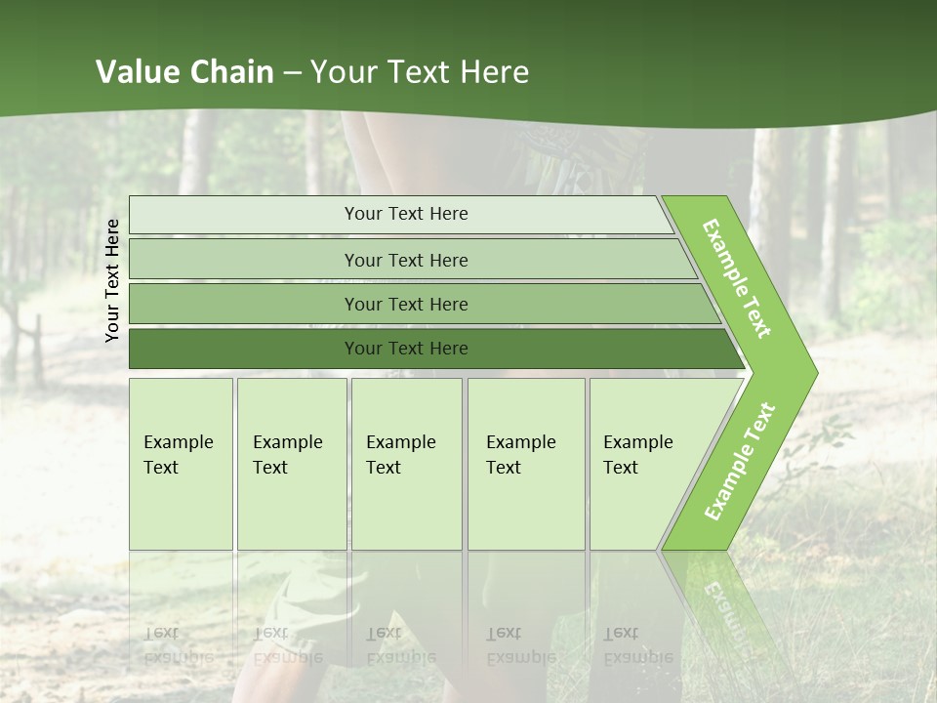Viewport: 937px width, 703px height.
Task: Click the lower green arrow "Example Text" segment
Action: [740, 461]
